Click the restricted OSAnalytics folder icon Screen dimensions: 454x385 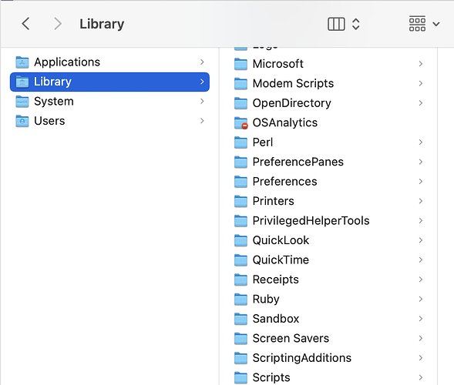tap(241, 123)
